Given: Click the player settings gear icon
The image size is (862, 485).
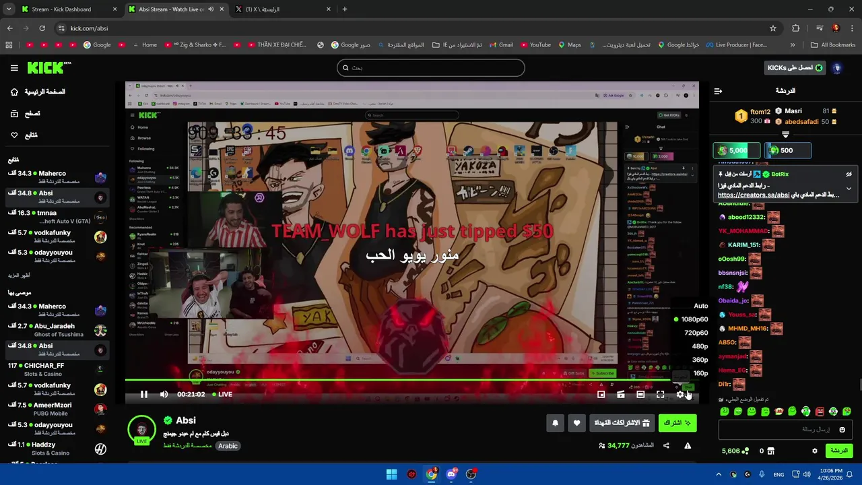Looking at the screenshot, I should click(x=680, y=394).
